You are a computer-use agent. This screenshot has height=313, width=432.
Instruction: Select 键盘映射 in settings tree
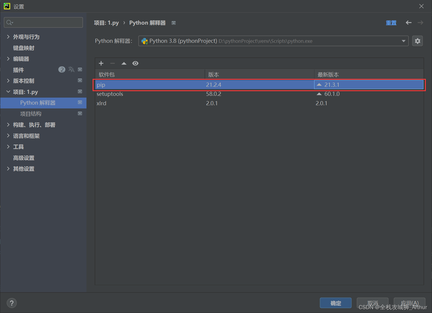point(24,48)
